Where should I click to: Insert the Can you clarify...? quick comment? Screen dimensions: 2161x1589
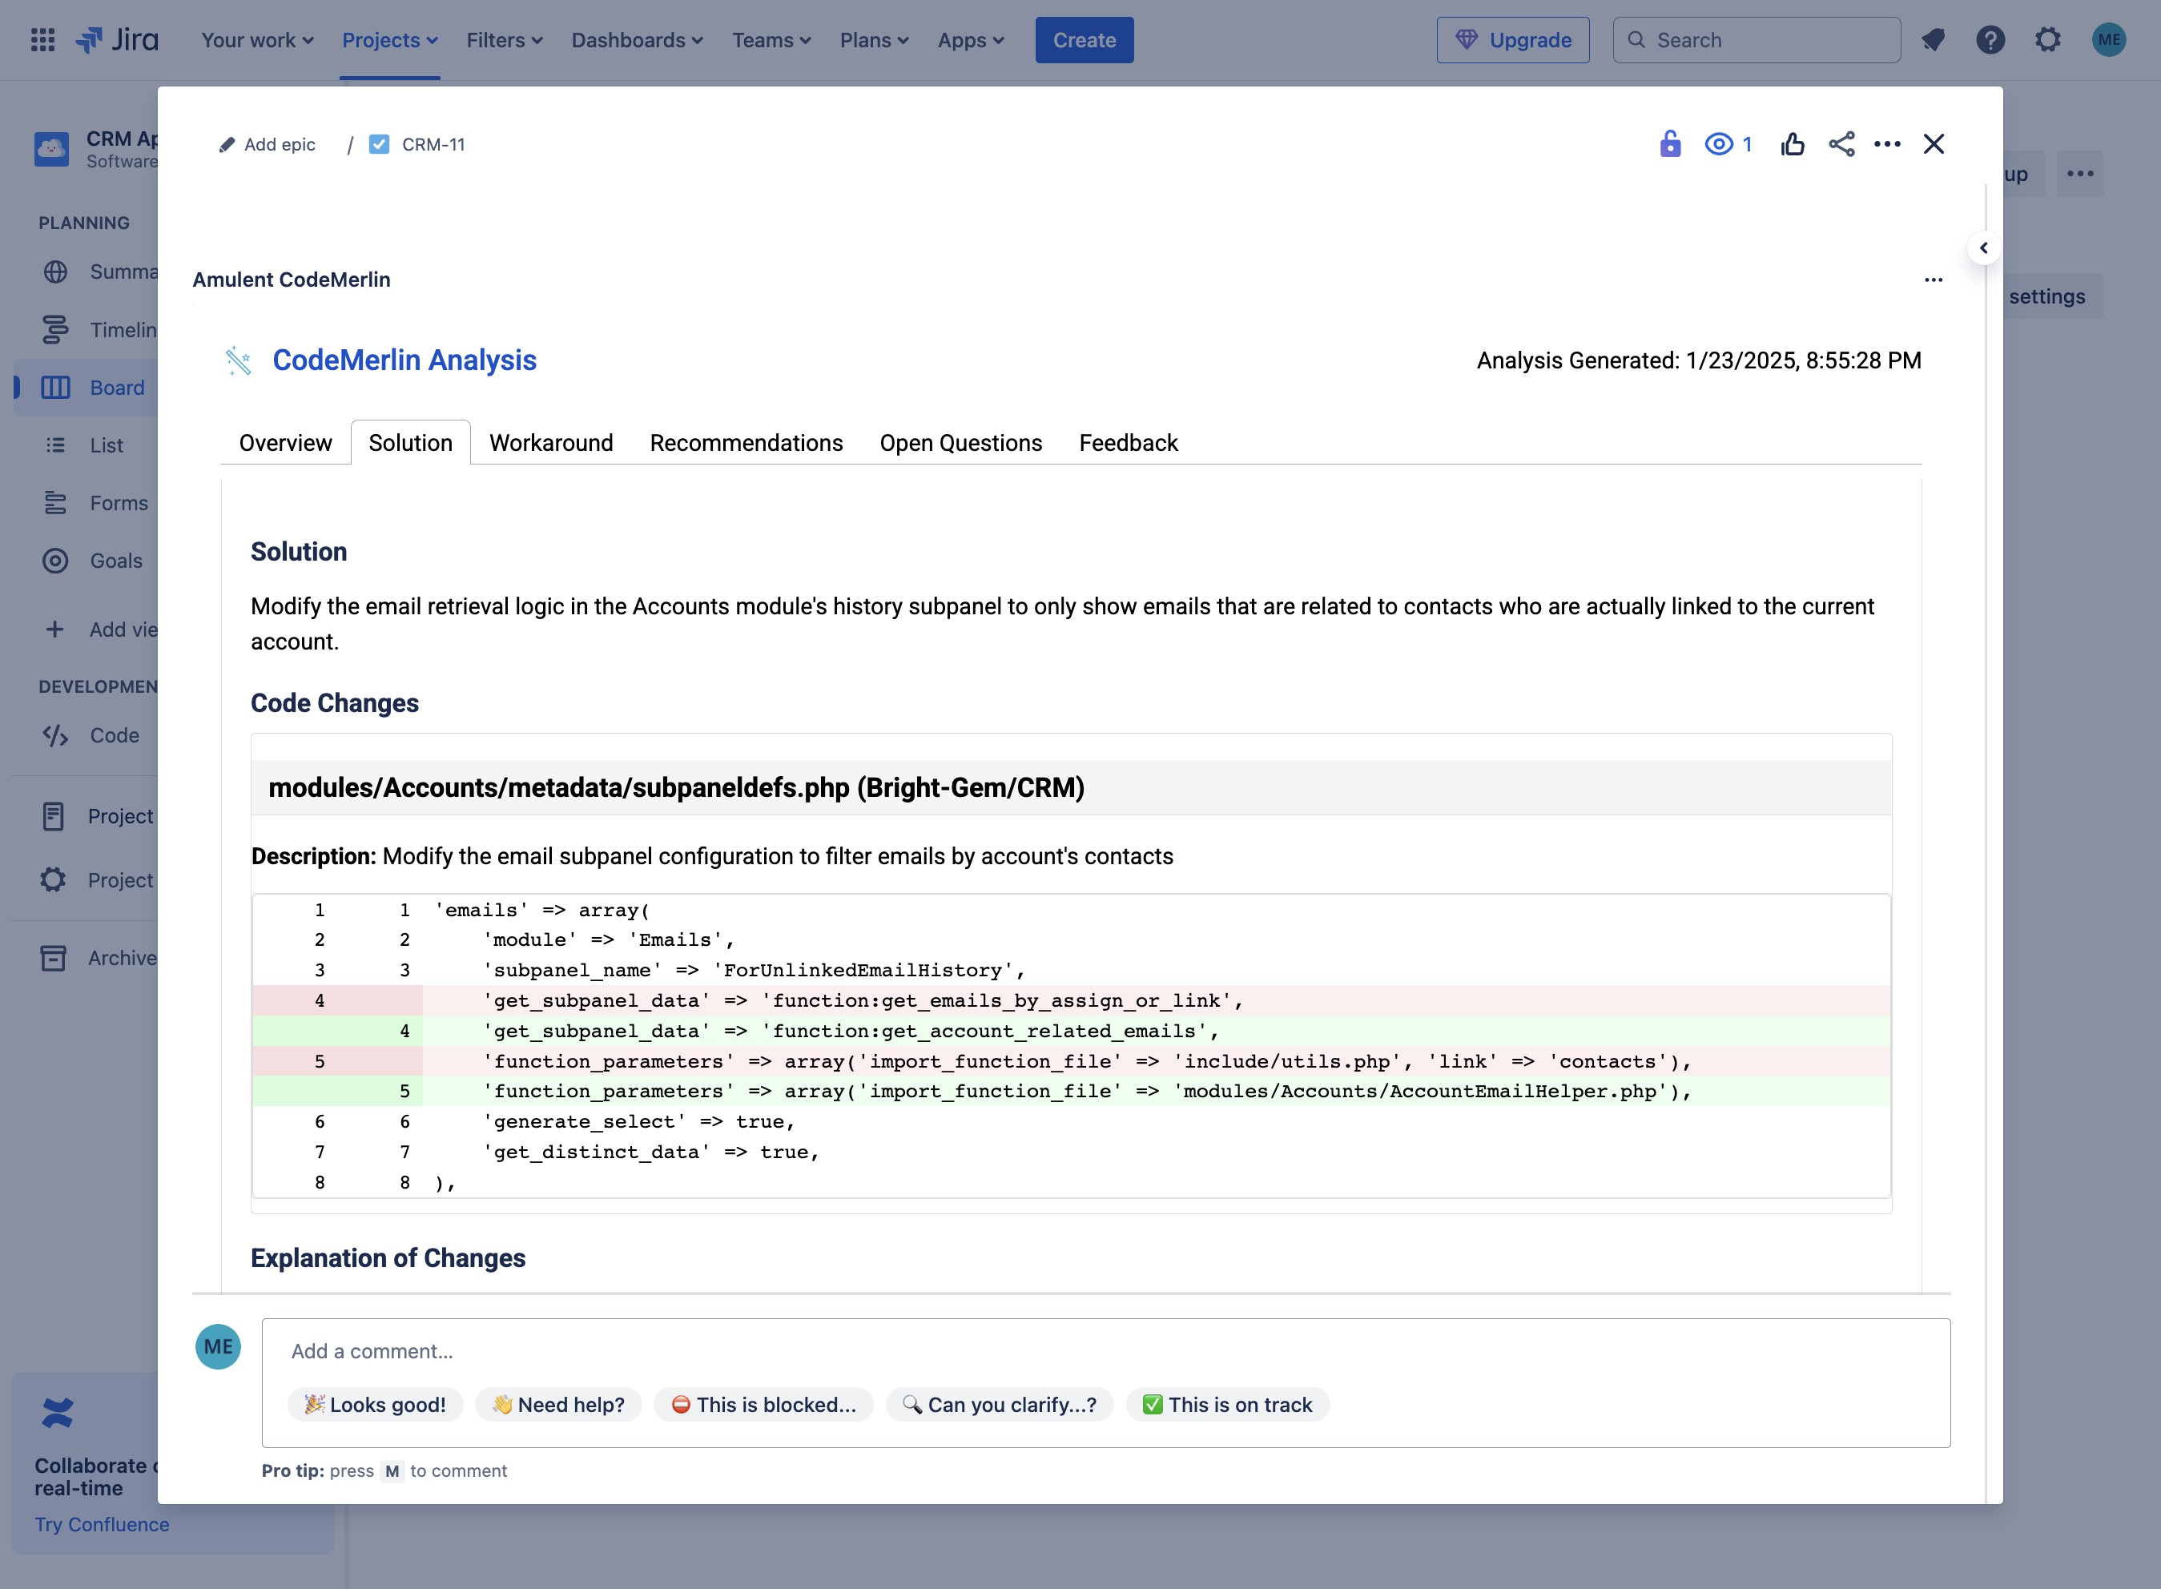point(1000,1406)
